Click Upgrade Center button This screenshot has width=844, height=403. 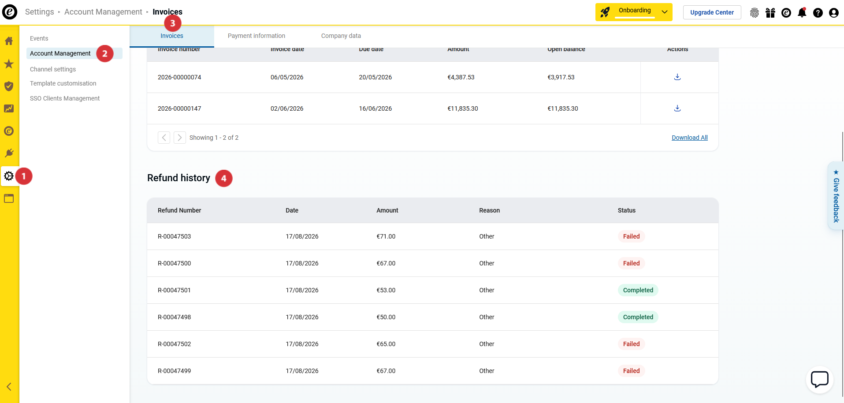click(712, 12)
